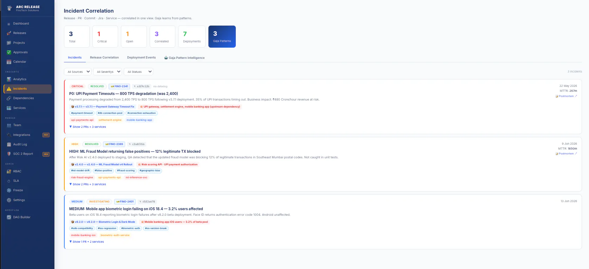This screenshot has height=269, width=589.
Task: Expand Show 1 PR + 2 services for FINO-2401
Action: (x=87, y=242)
